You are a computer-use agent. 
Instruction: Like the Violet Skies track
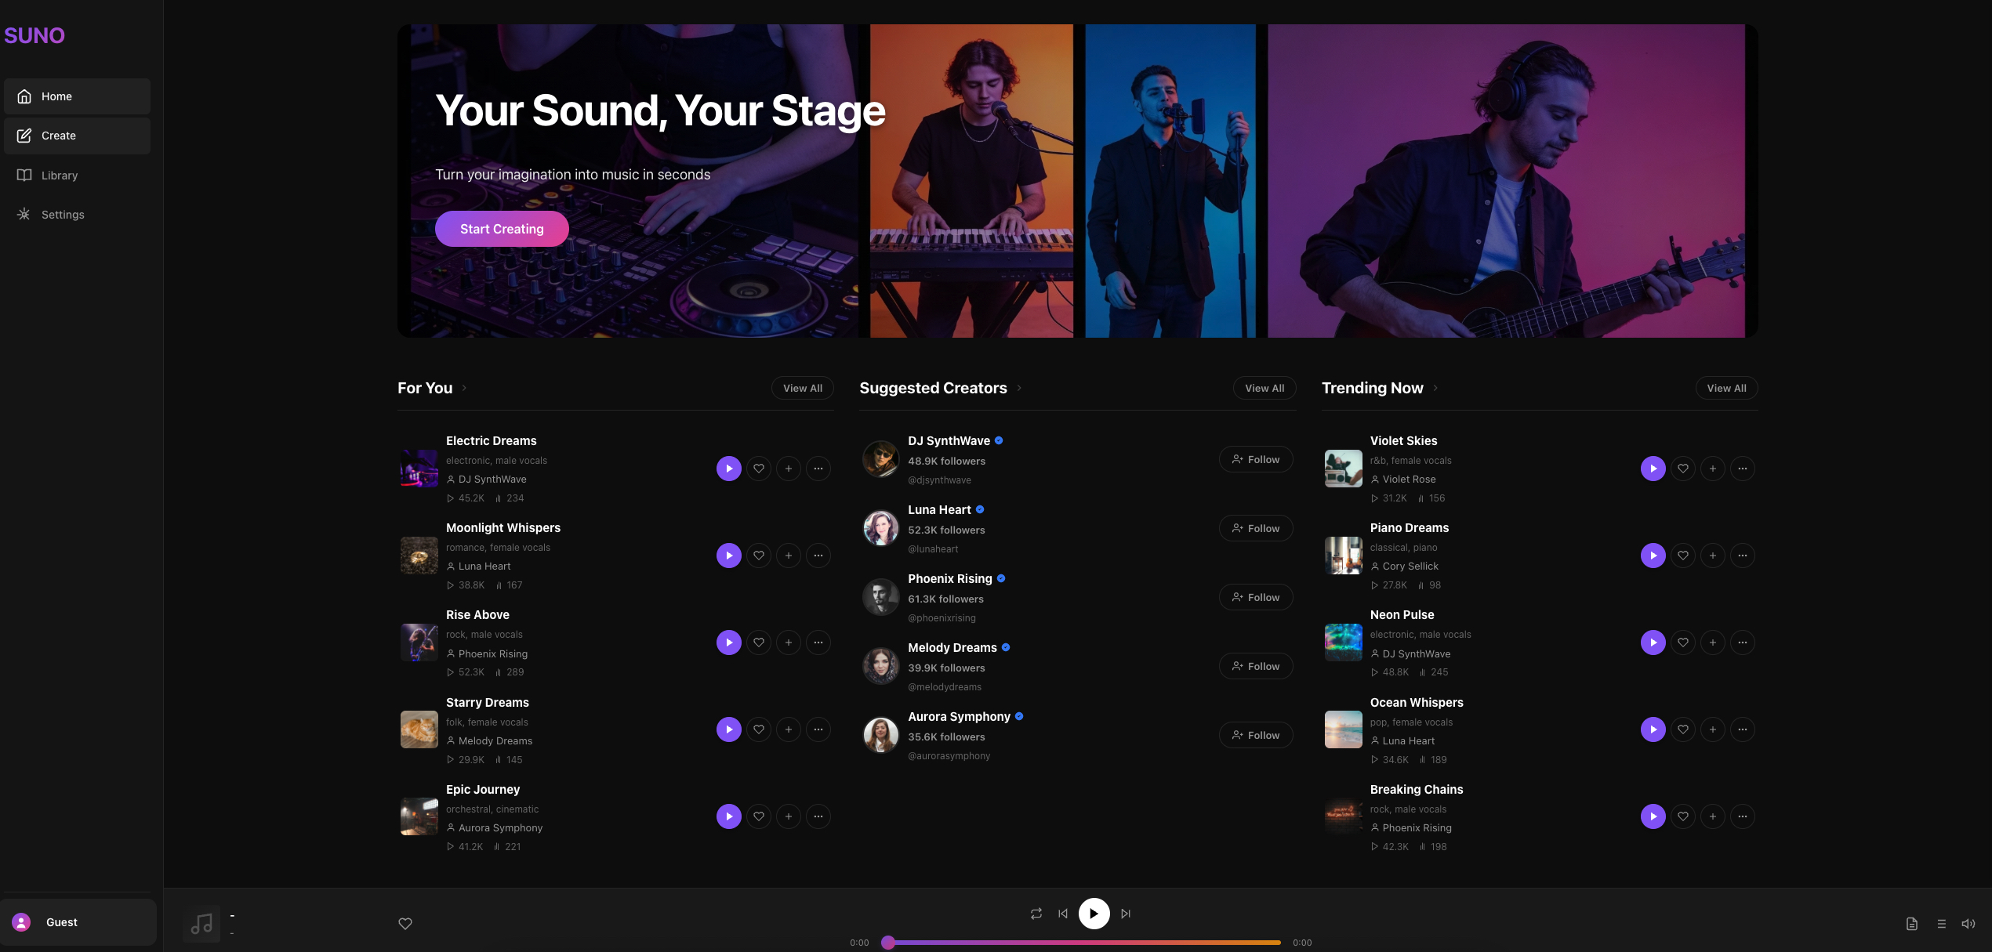[x=1682, y=469]
